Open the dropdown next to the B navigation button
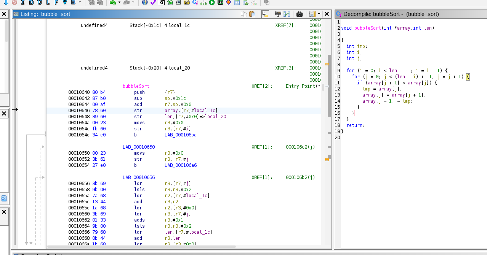 pos(80,3)
